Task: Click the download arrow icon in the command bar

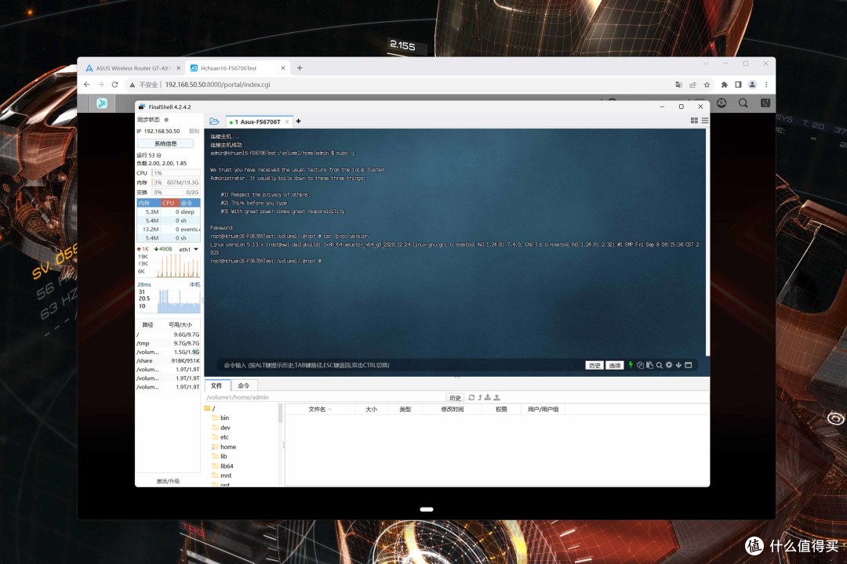Action: click(x=678, y=365)
